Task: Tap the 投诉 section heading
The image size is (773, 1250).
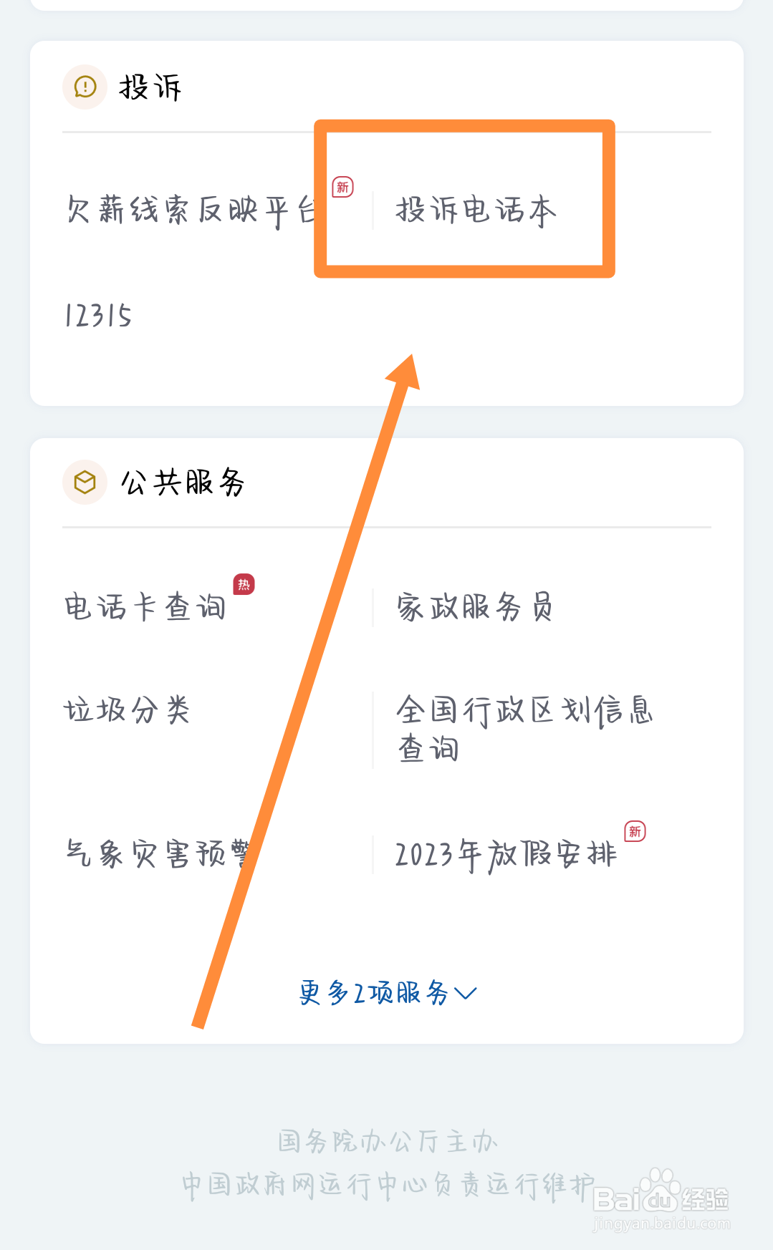Action: click(150, 87)
